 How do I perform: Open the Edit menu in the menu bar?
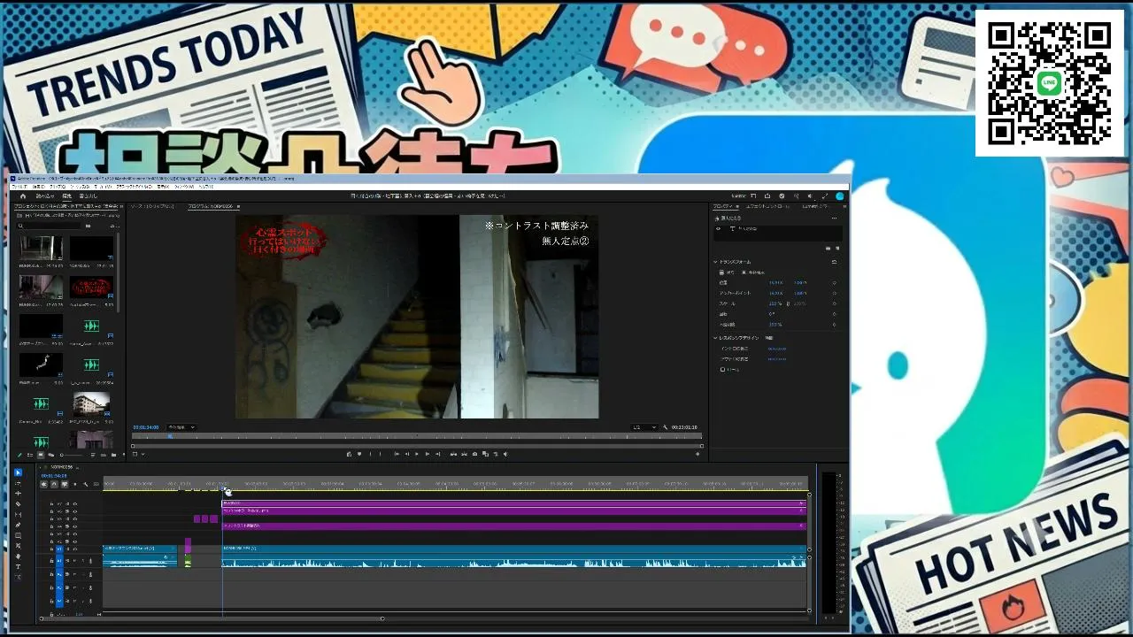coord(38,187)
